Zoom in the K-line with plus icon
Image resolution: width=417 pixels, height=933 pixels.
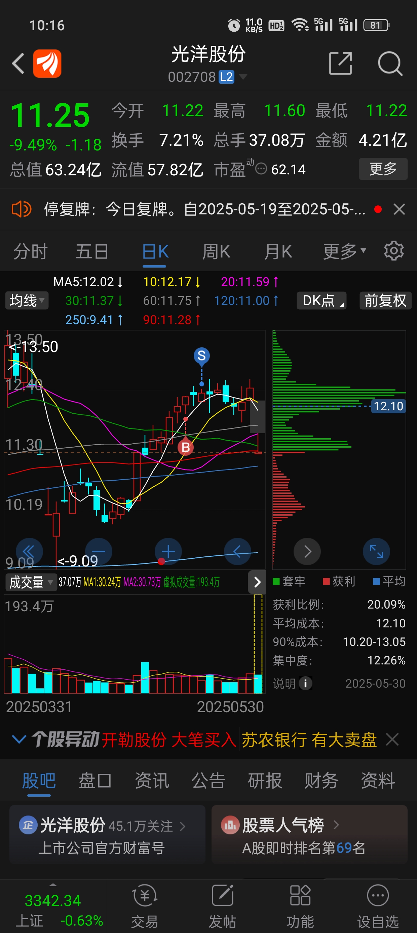[x=168, y=551]
